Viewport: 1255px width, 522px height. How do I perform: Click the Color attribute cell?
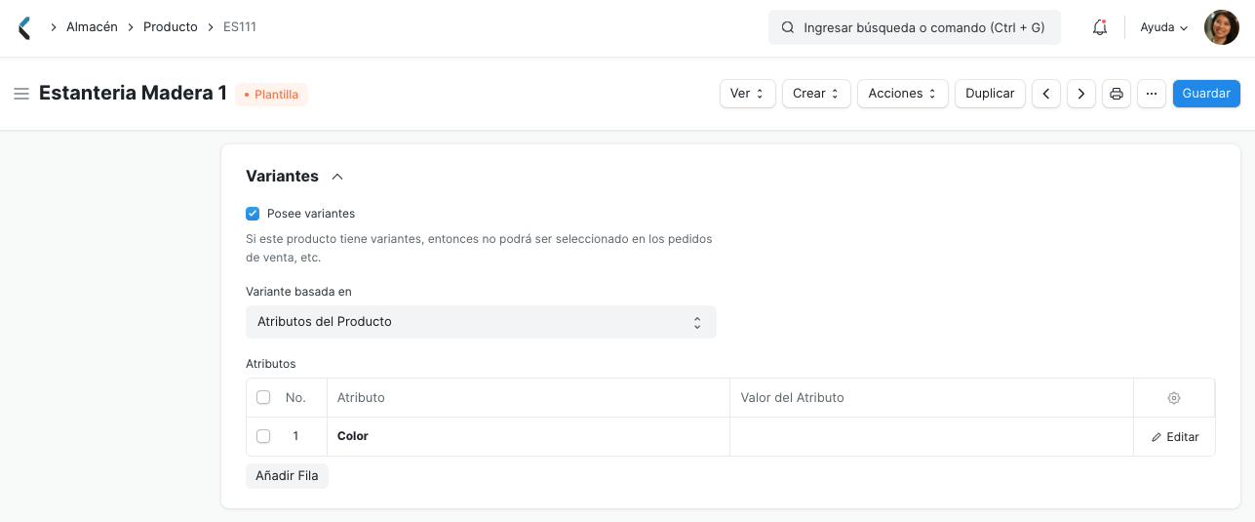tap(529, 437)
